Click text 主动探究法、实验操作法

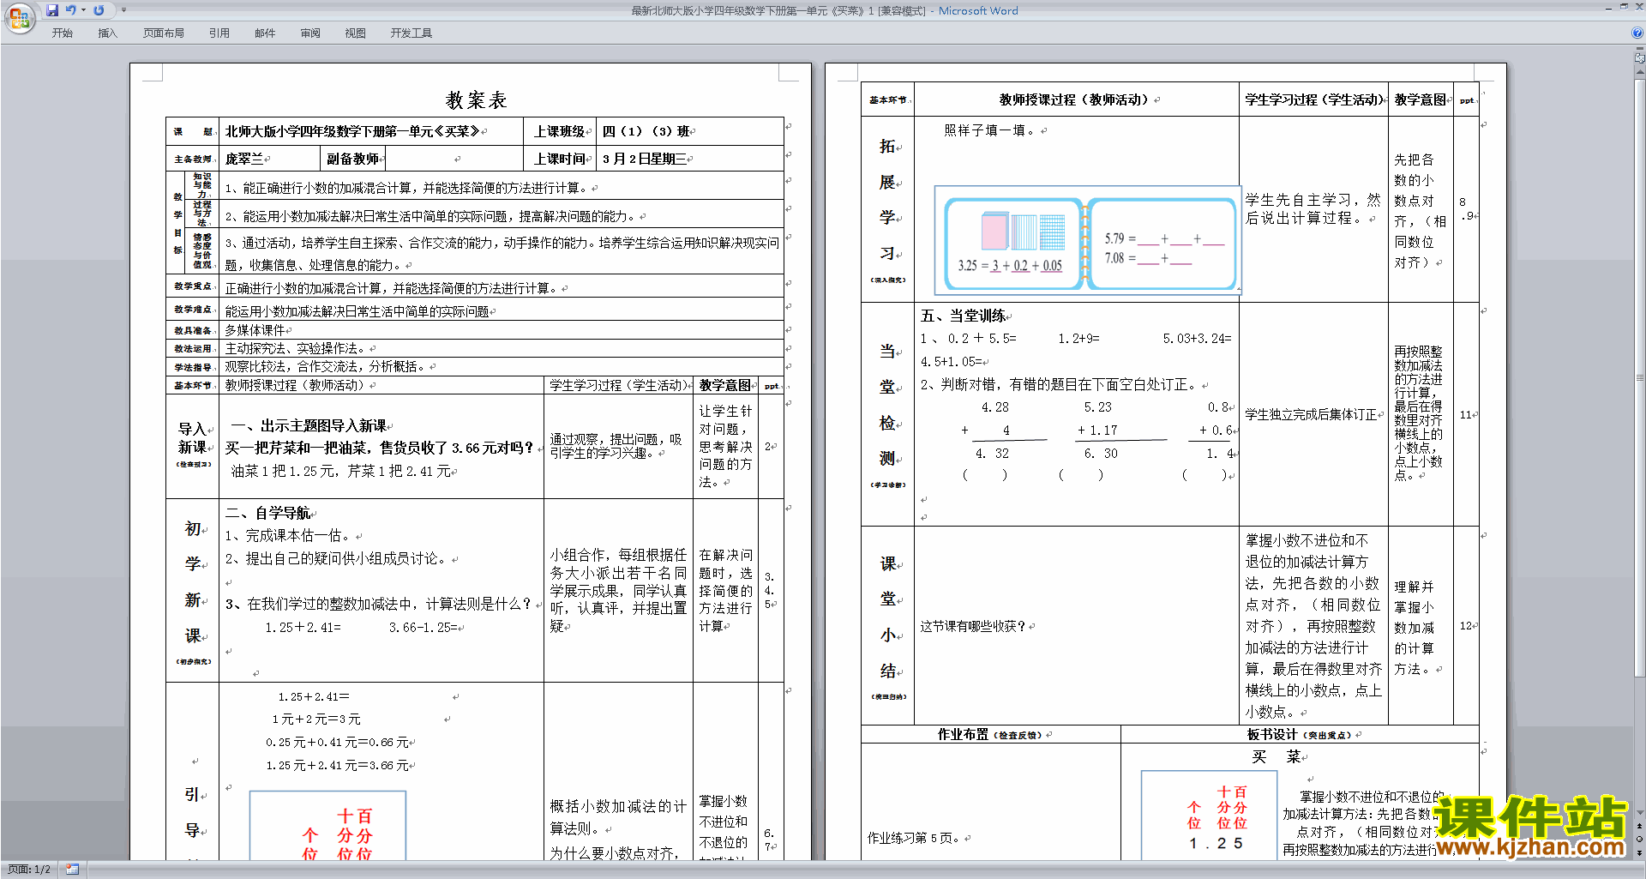pyautogui.click(x=295, y=349)
